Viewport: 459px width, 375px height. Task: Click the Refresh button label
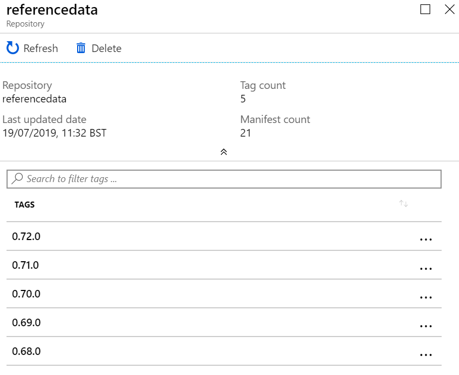(x=40, y=48)
